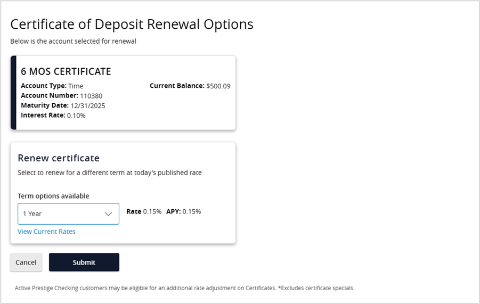Click the renew for different term description
The width and height of the screenshot is (480, 304).
pyautogui.click(x=110, y=172)
